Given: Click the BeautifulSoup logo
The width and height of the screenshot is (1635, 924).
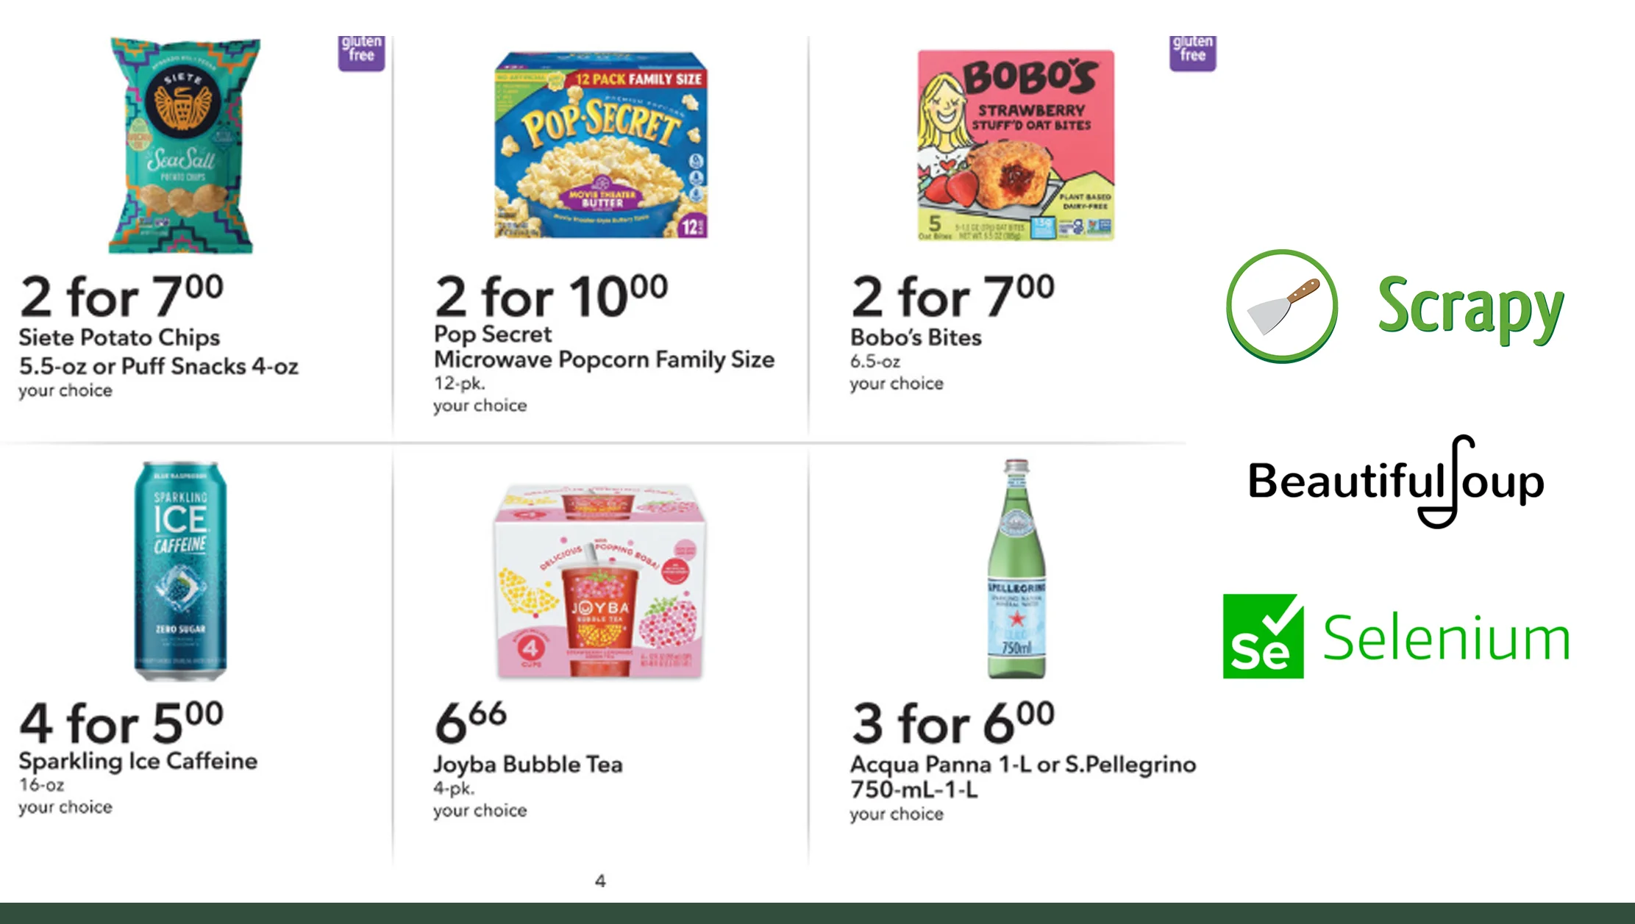Looking at the screenshot, I should click(1396, 481).
